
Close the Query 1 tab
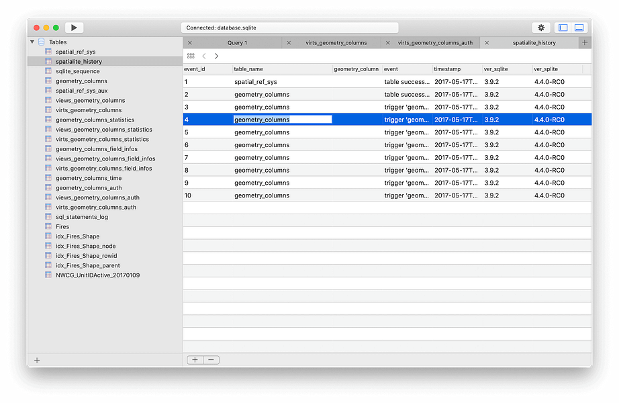[190, 43]
